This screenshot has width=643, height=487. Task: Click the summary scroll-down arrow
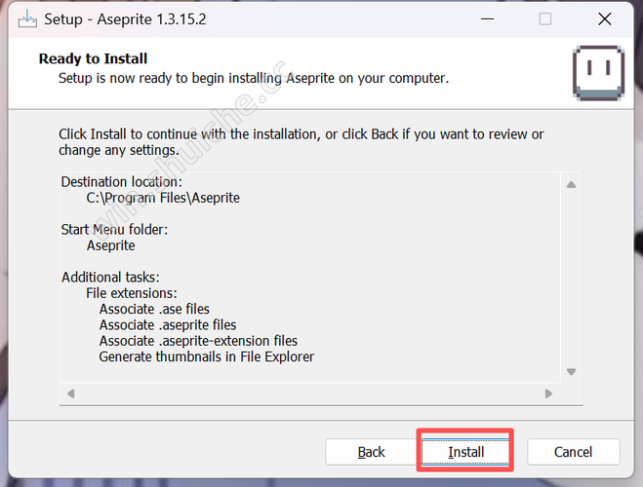[x=571, y=372]
